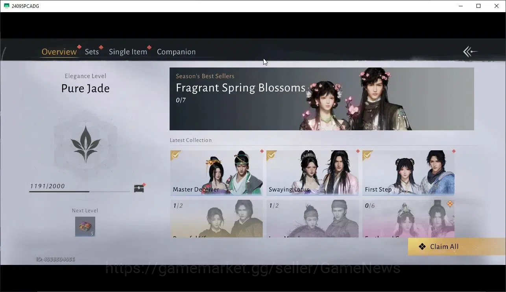This screenshot has height=292, width=506.
Task: Open the Companion tab
Action: coord(176,52)
